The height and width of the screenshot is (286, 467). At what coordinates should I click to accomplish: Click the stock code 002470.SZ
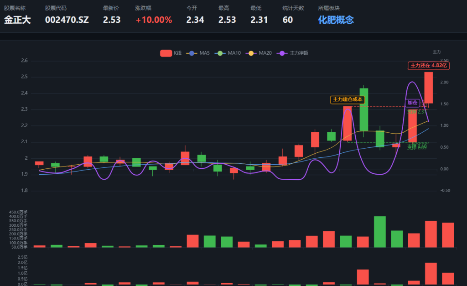click(67, 20)
